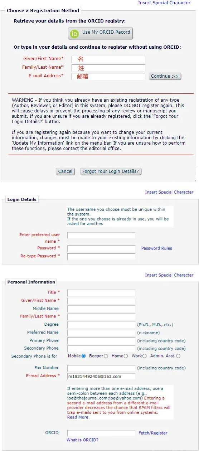
Task: Choose the Home radio option
Action: coord(126,356)
